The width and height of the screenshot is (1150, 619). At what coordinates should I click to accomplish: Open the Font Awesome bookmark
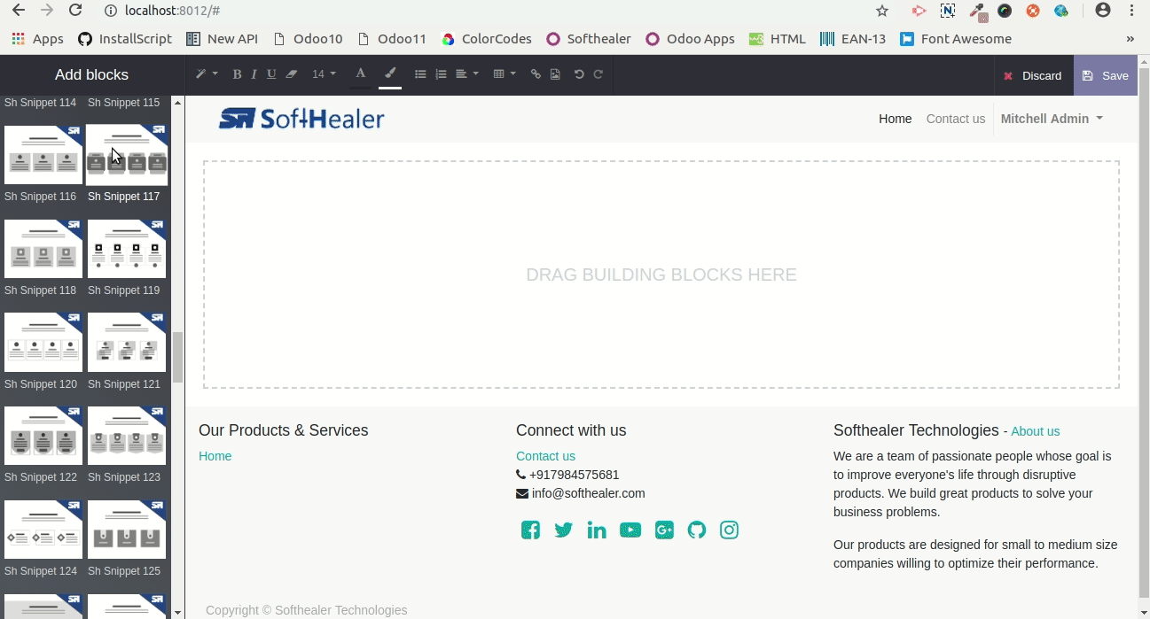pos(956,39)
